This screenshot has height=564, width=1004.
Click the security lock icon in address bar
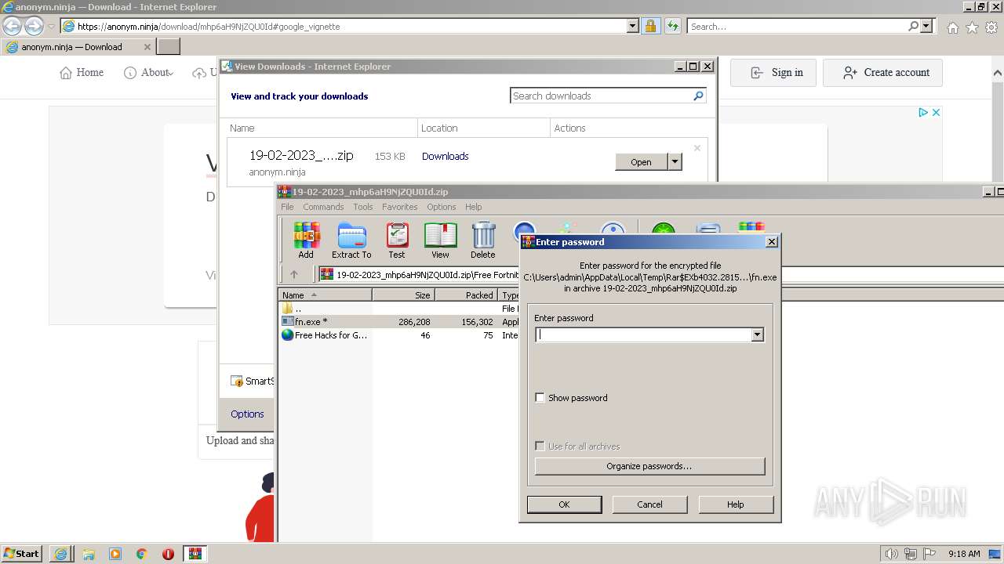pyautogui.click(x=650, y=27)
